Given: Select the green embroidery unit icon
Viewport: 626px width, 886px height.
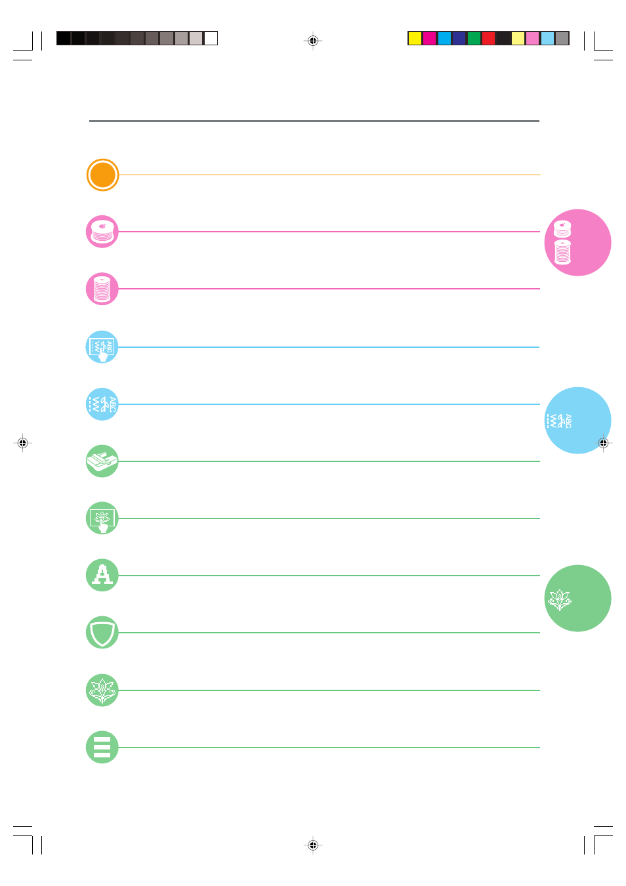Looking at the screenshot, I should (102, 461).
